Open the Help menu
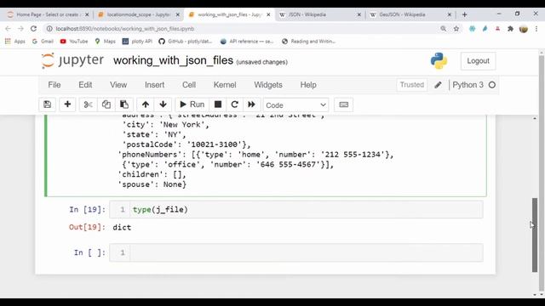 tap(308, 85)
